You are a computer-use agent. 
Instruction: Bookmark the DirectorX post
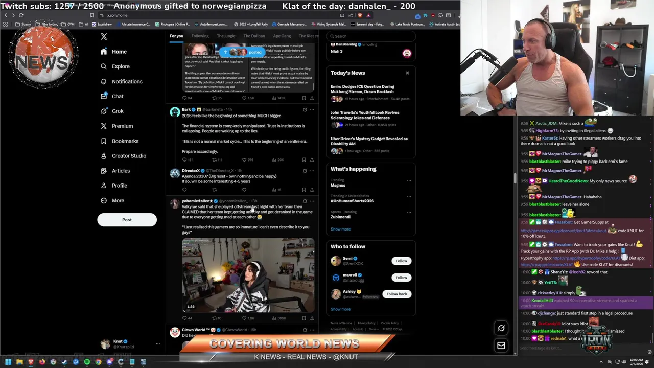point(304,190)
